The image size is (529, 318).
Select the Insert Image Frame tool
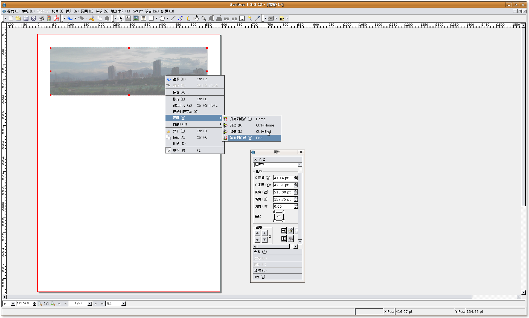(136, 18)
